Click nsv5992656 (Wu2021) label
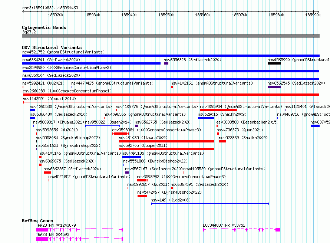 coord(57,130)
